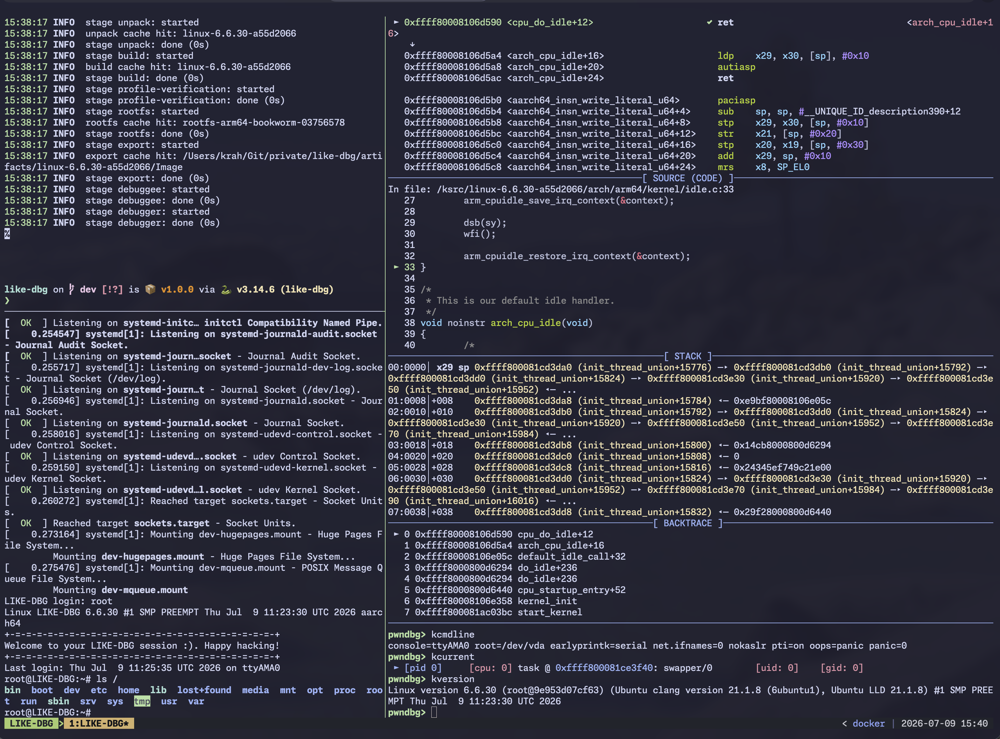
Task: Click stack entry 04:0020 row
Action: [564, 456]
